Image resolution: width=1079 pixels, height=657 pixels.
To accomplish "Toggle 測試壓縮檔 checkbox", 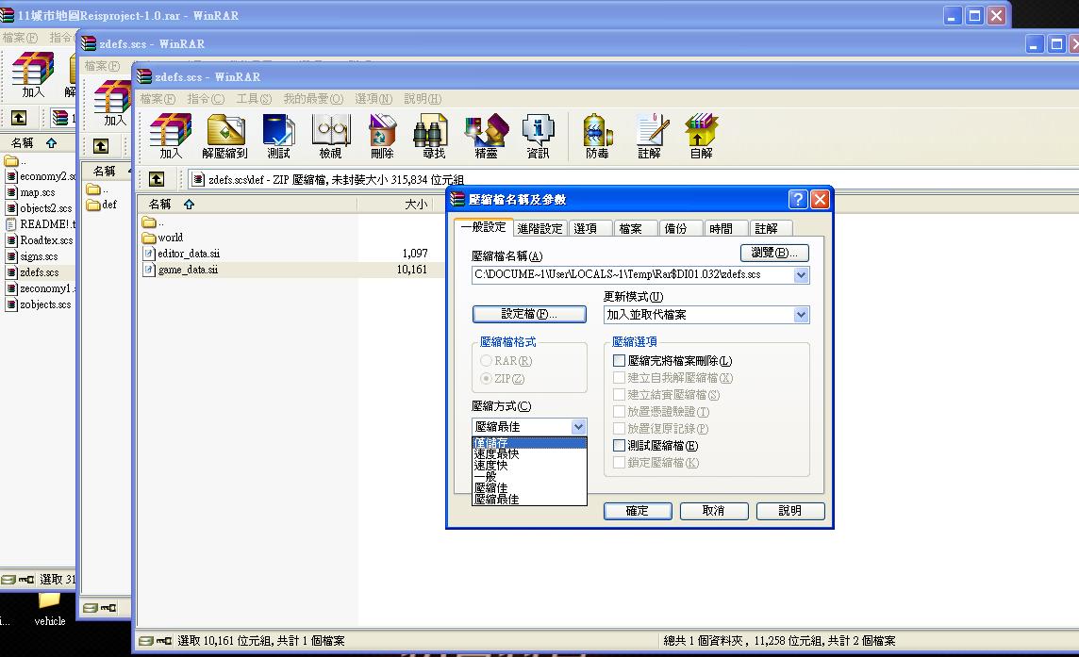I will click(x=619, y=446).
